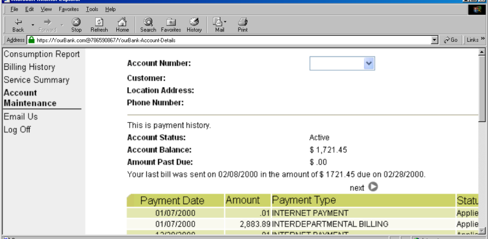
Task: Open Consumption Report link
Action: (42, 54)
